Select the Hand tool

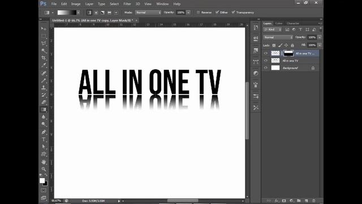point(44,161)
